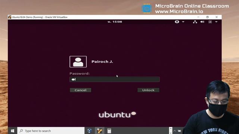This screenshot has width=239, height=134.
Task: Click the Unlock button
Action: coord(148,90)
